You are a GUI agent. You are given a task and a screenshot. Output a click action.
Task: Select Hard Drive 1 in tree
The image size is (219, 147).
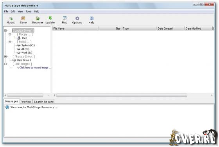click(x=24, y=60)
